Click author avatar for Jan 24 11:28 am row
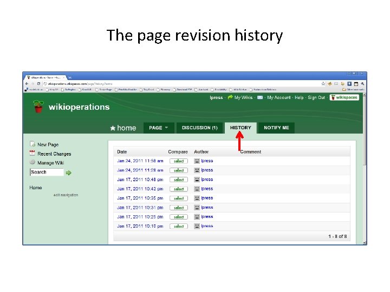Viewport: 390px width, 292px height. (197, 170)
